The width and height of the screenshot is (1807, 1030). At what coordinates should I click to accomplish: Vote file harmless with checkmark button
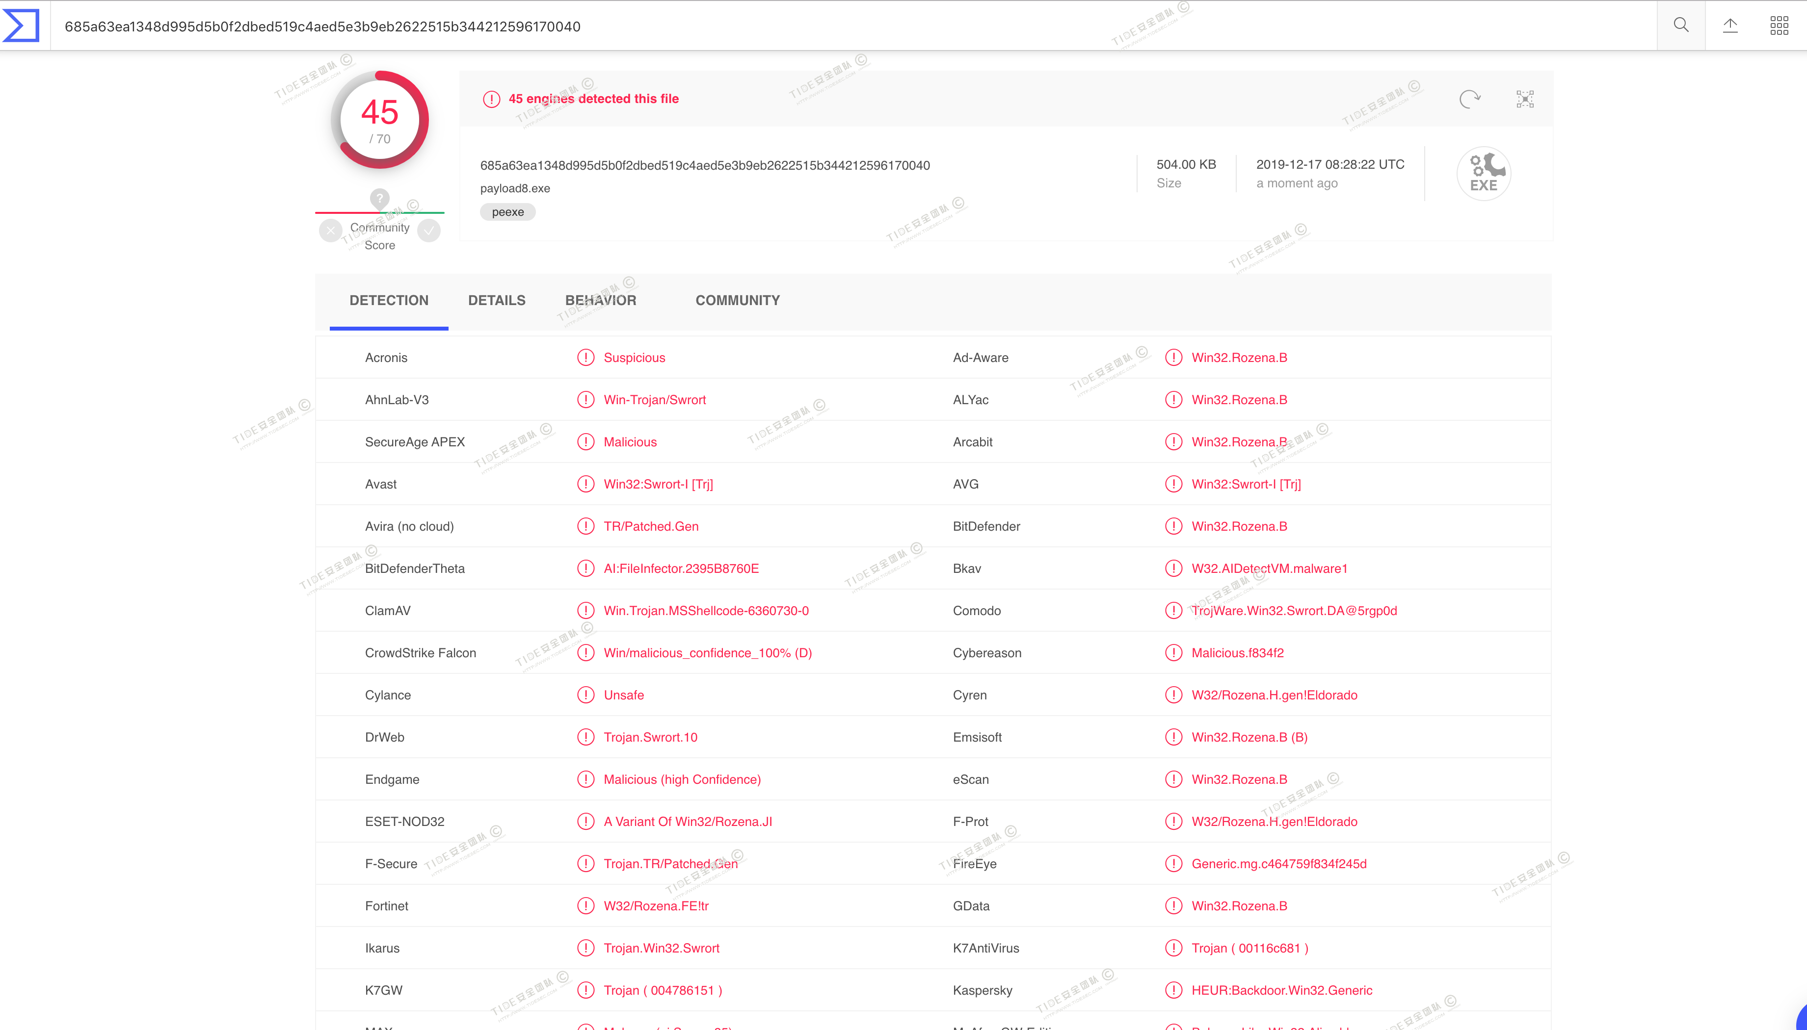[x=429, y=231]
